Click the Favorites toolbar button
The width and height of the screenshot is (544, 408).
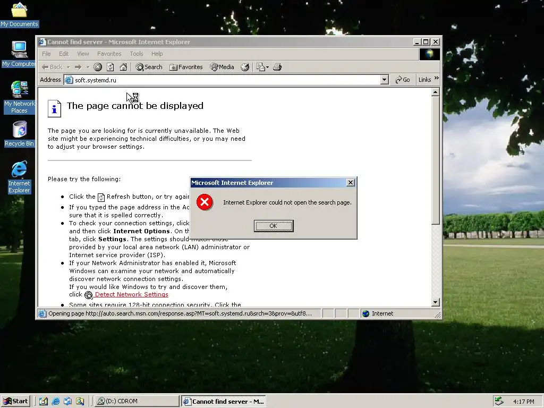click(x=186, y=67)
